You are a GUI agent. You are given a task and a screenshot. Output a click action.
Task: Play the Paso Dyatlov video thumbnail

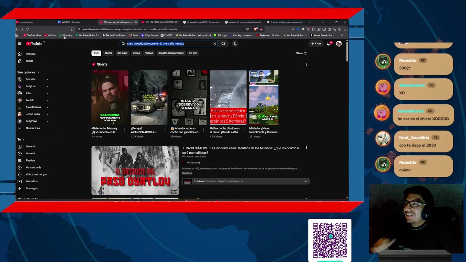point(135,170)
